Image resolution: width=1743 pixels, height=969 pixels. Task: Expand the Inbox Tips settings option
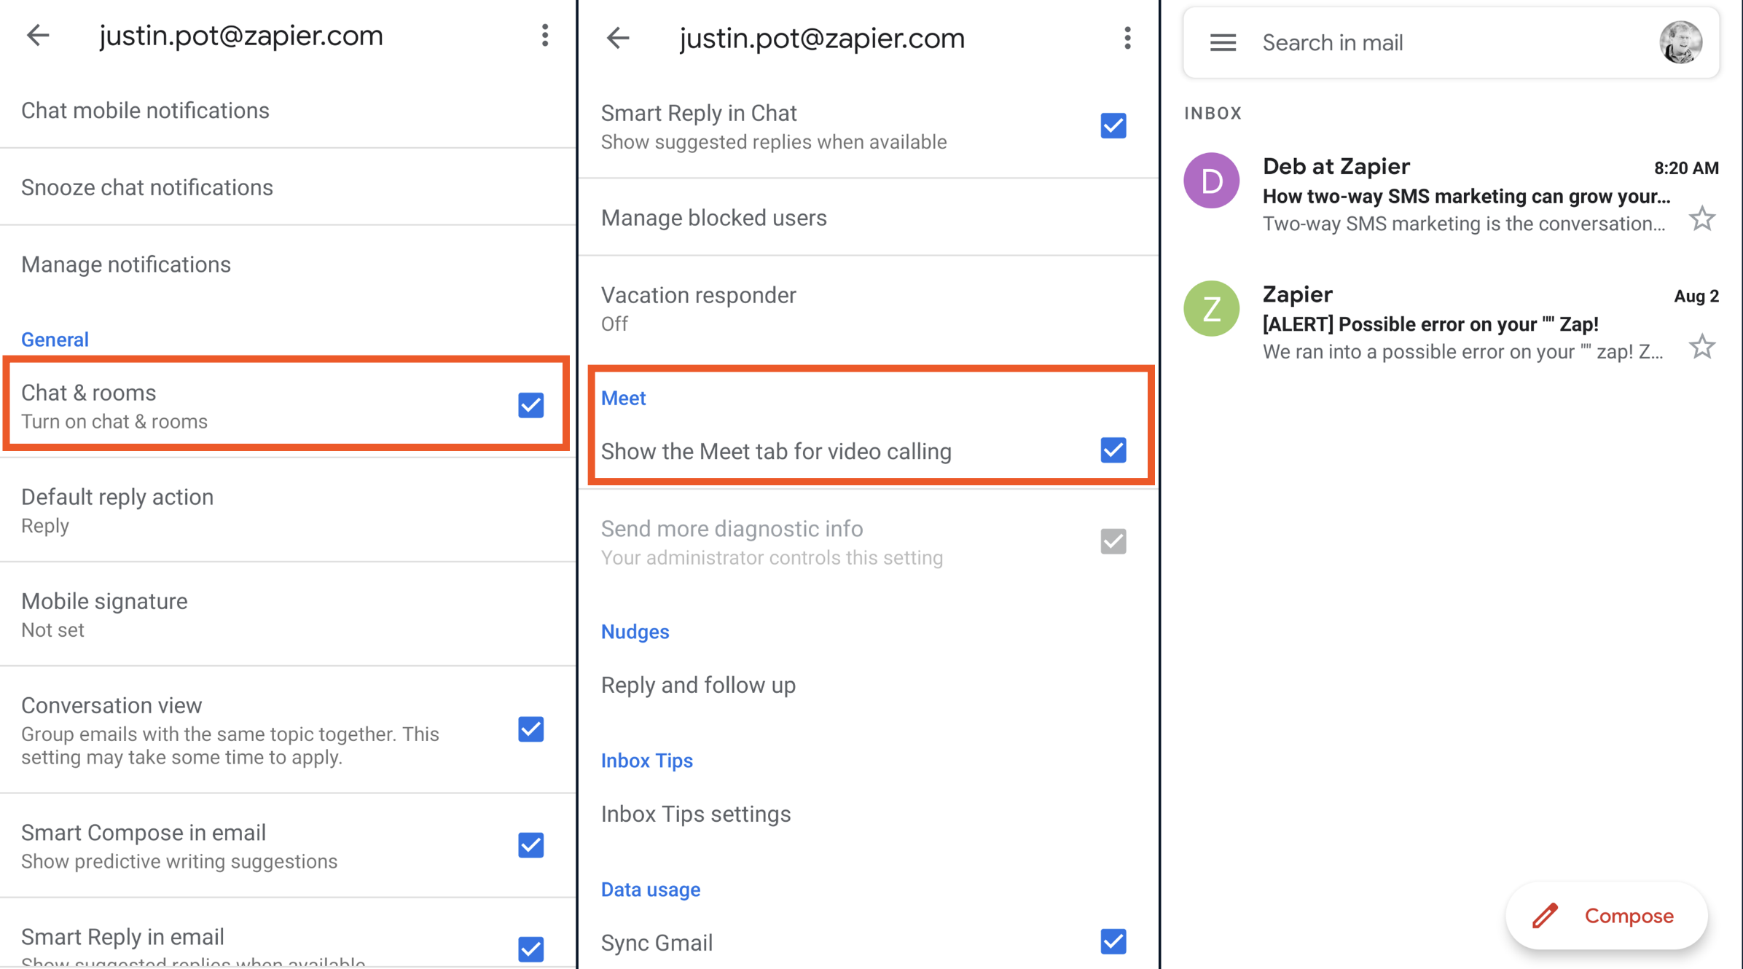[x=697, y=814]
